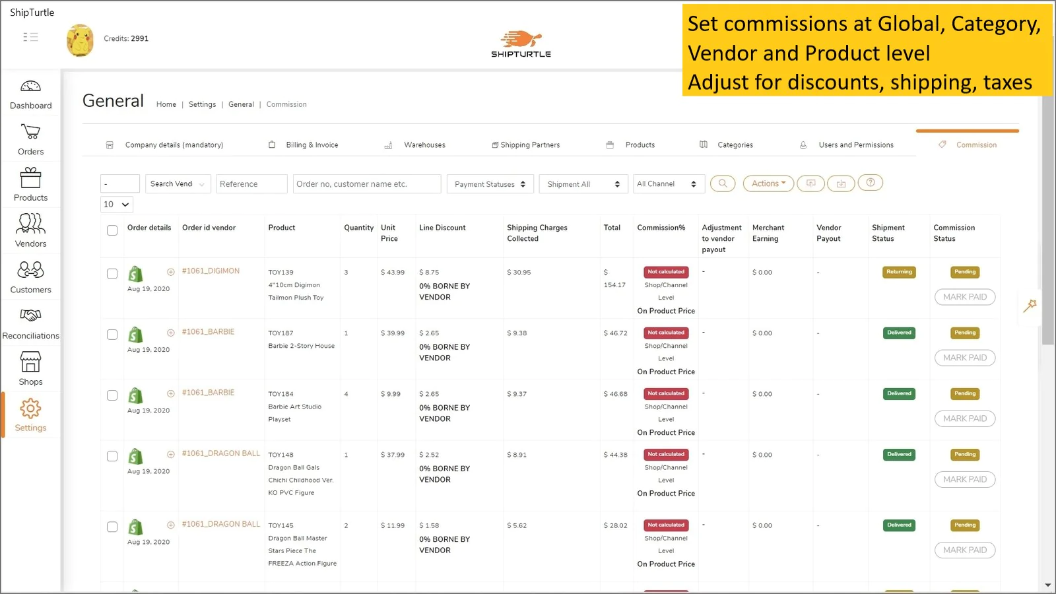The width and height of the screenshot is (1056, 594).
Task: Click the vertical page scrollbar
Action: tap(1047, 220)
